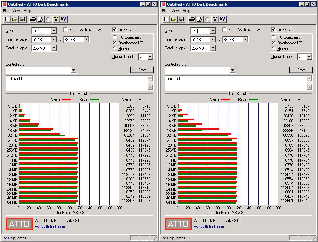Uncheck Direct I/O in drive z window
Screen dimensions: 318x242
[x=114, y=30]
